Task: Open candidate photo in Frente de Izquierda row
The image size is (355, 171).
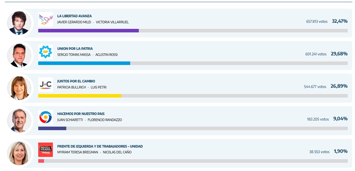Action: click(x=19, y=153)
